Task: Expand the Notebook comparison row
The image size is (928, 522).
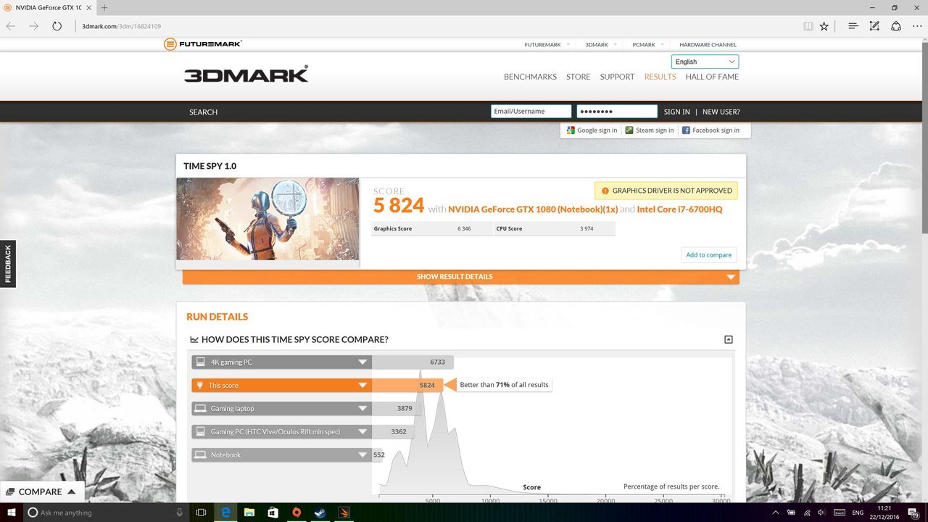Action: [x=281, y=455]
